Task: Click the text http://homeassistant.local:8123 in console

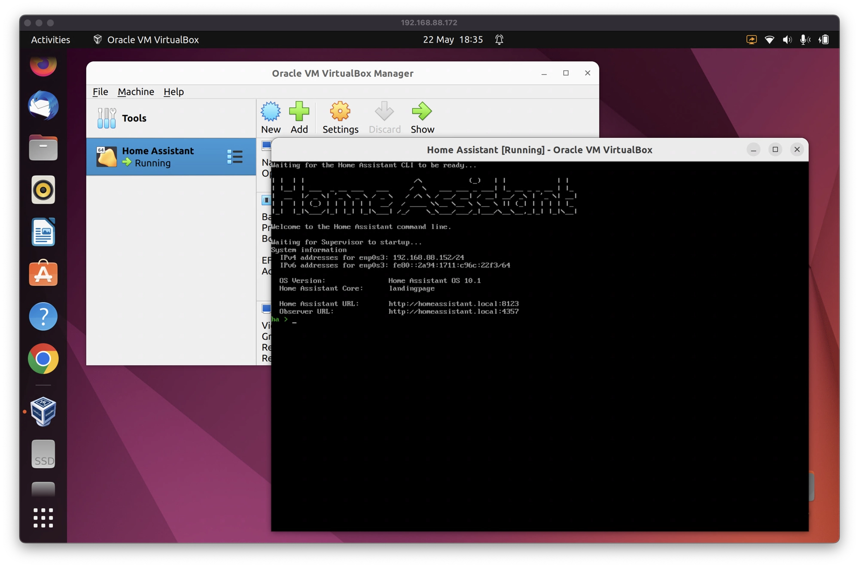Action: (x=453, y=304)
